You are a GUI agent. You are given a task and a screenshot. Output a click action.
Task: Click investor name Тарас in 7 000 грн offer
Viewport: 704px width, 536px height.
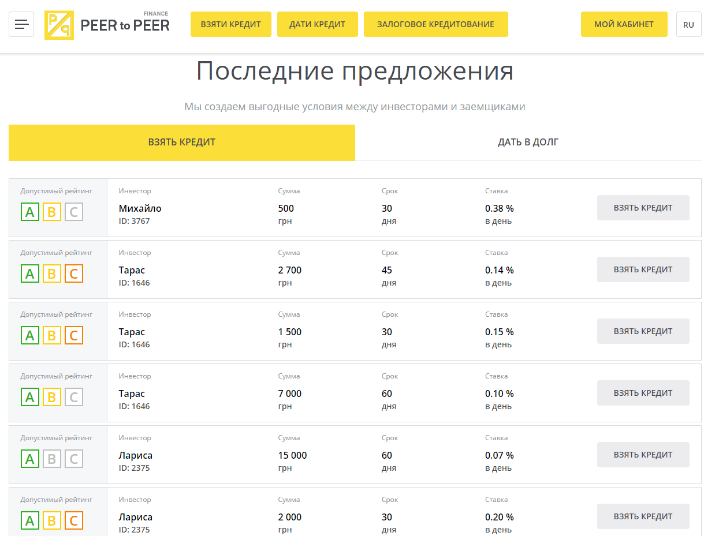(132, 393)
